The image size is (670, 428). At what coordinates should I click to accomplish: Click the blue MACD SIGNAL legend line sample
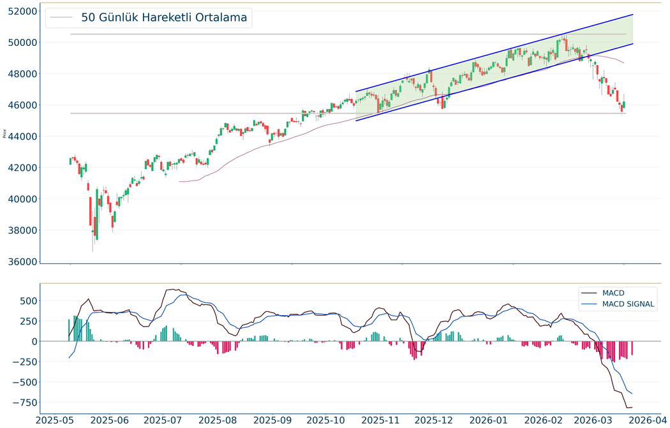(590, 304)
